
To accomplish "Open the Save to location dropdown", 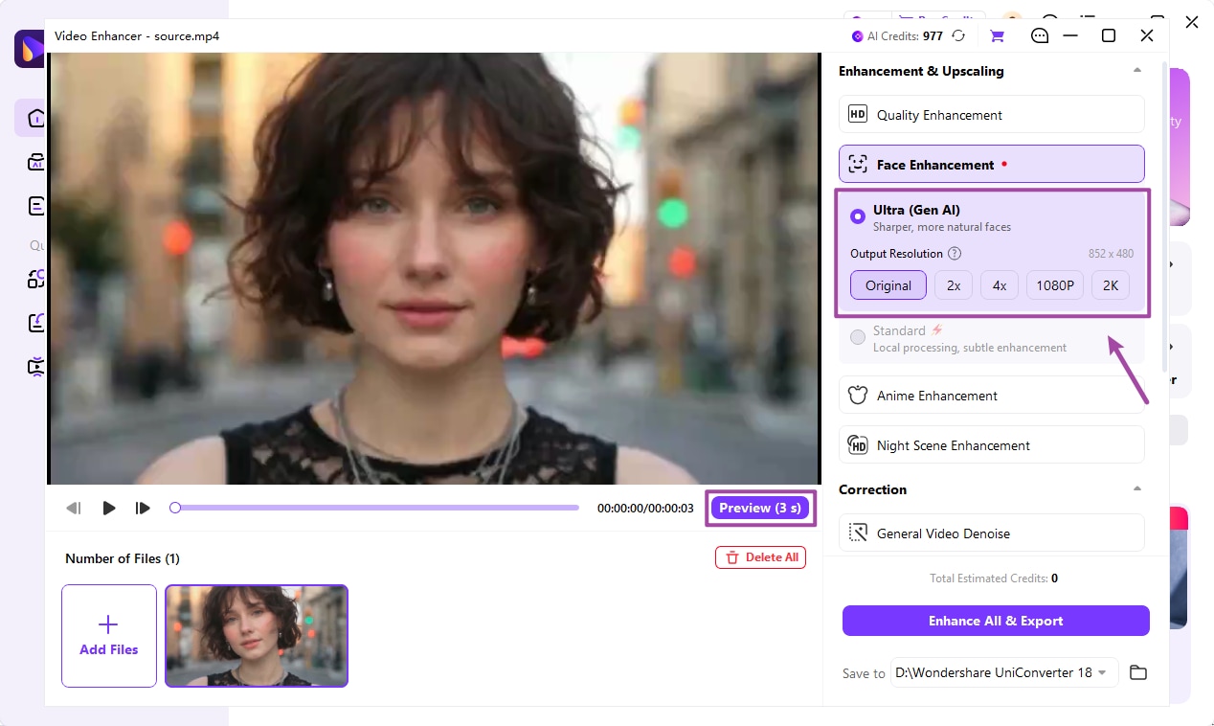I will point(1004,672).
